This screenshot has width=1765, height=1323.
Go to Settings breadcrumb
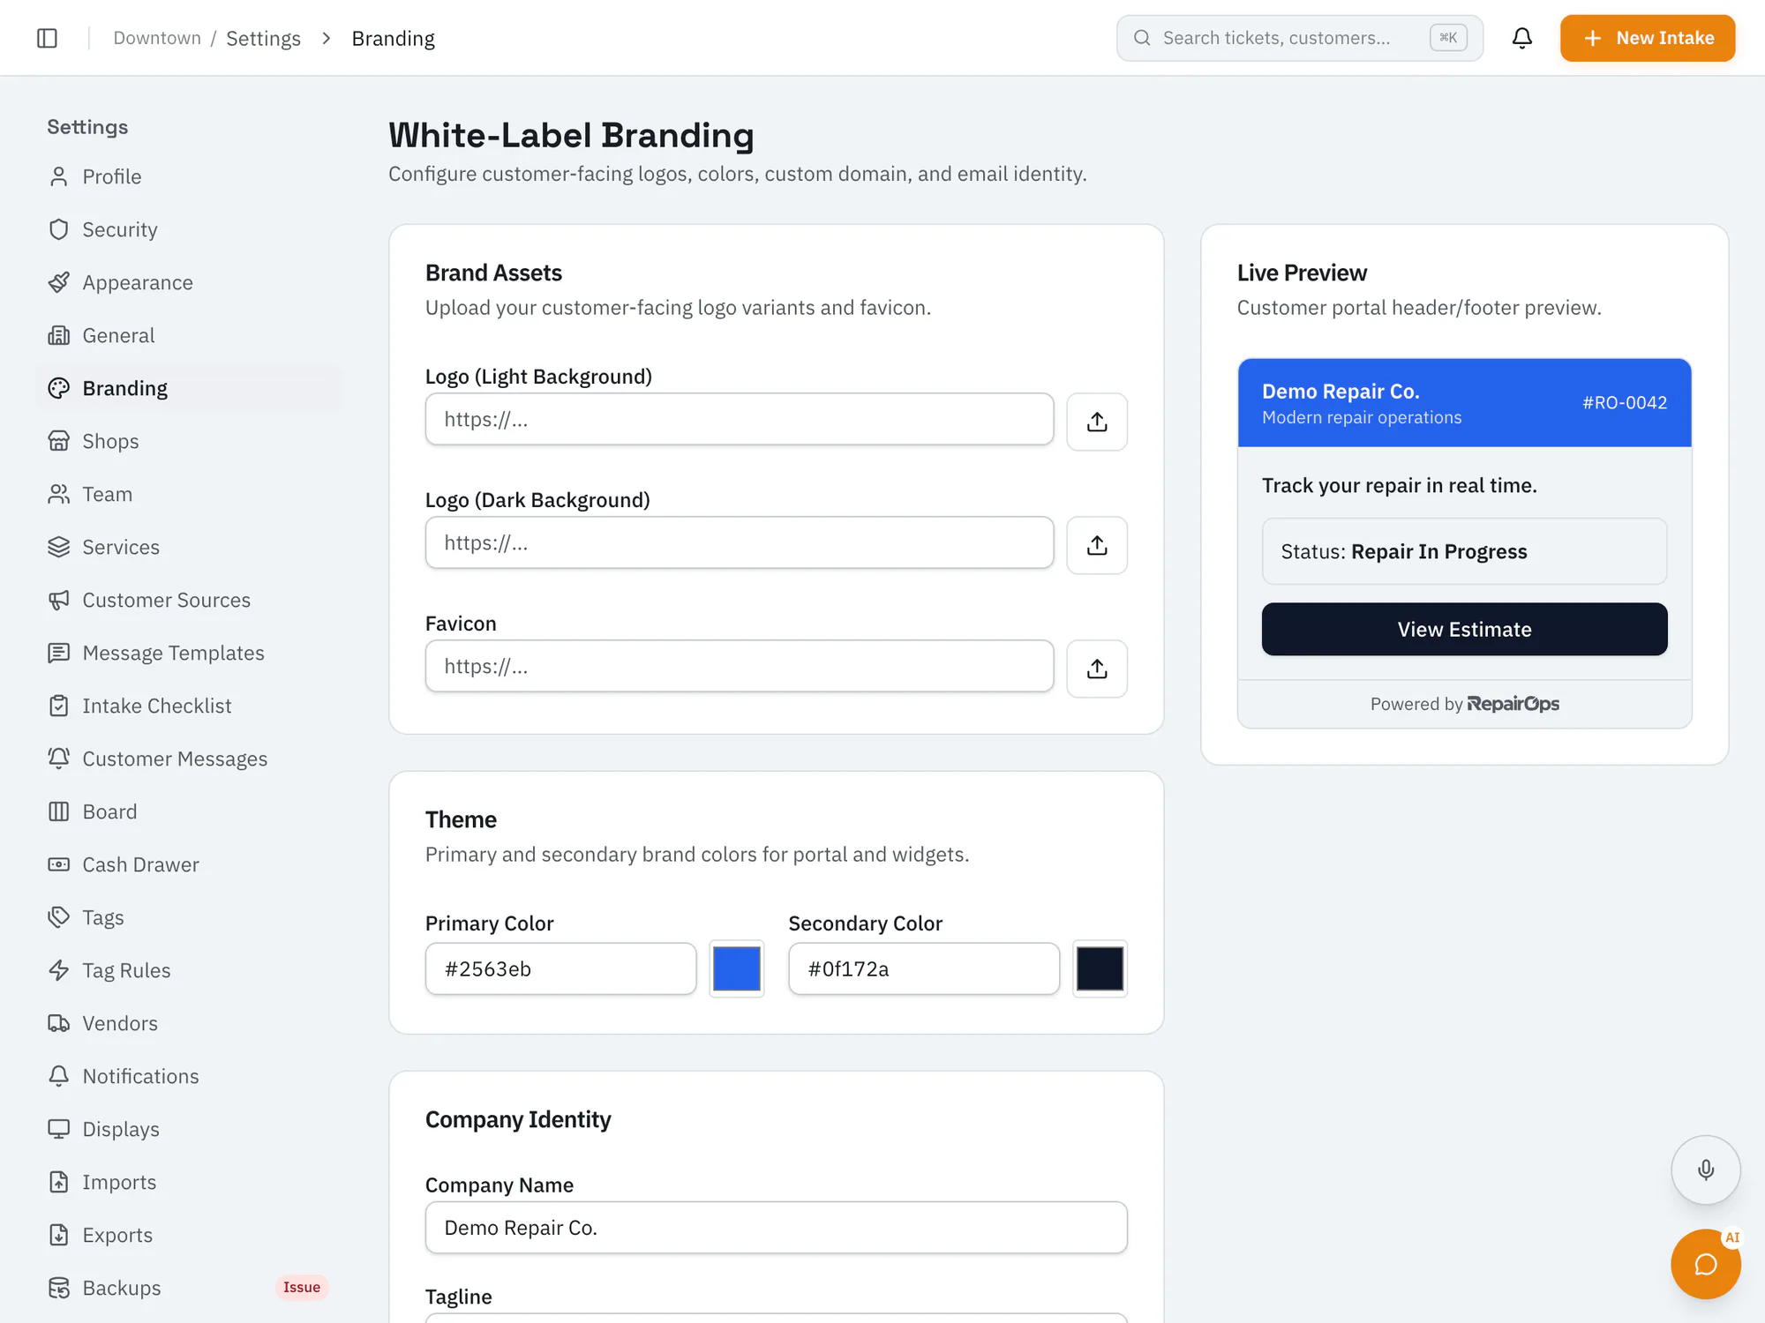263,38
